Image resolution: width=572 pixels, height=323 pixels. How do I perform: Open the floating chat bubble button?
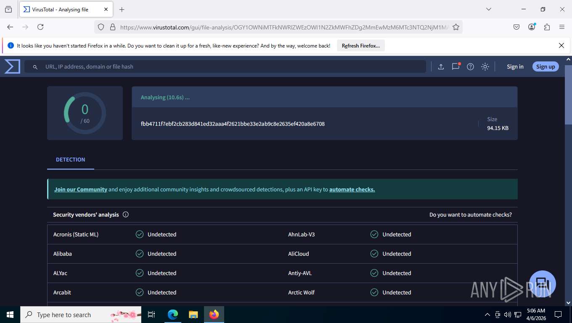coord(543,284)
